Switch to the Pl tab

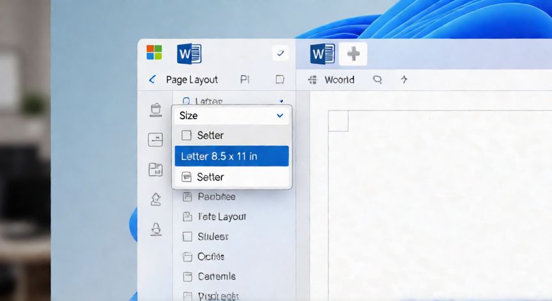coord(245,80)
